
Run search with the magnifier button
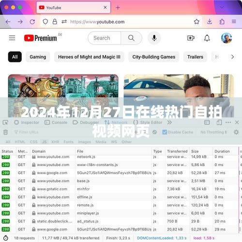(131, 38)
